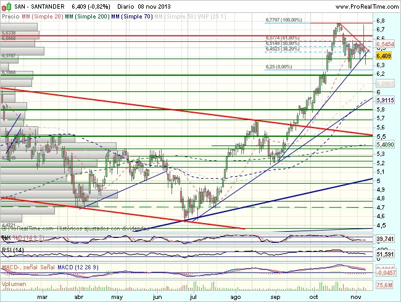Click Fibonacci label 6,5149 (50,00%)
The image size is (401, 302).
pyautogui.click(x=283, y=43)
